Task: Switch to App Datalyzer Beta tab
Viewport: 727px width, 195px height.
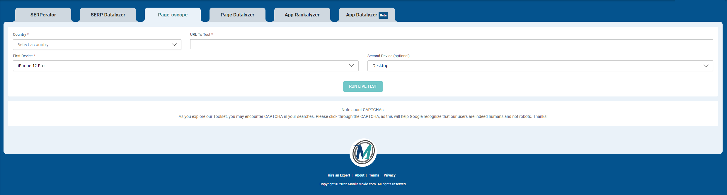Action: click(367, 15)
